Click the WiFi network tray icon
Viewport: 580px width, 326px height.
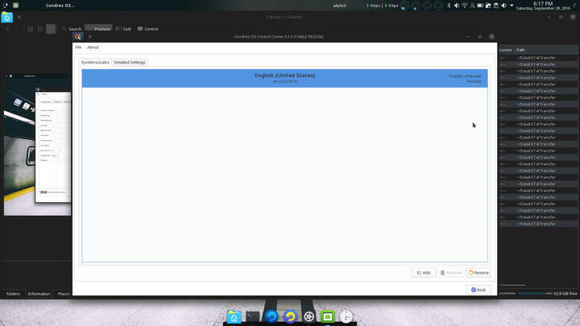(465, 6)
